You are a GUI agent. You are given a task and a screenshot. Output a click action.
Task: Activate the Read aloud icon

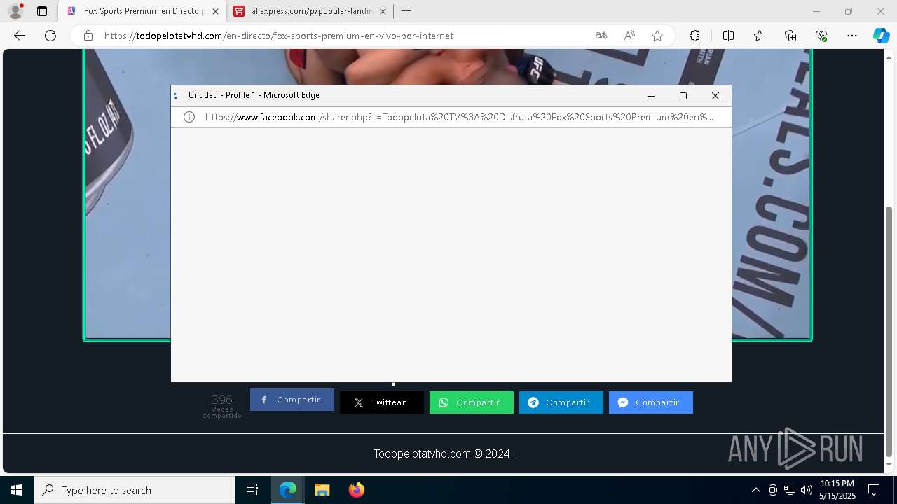[629, 36]
